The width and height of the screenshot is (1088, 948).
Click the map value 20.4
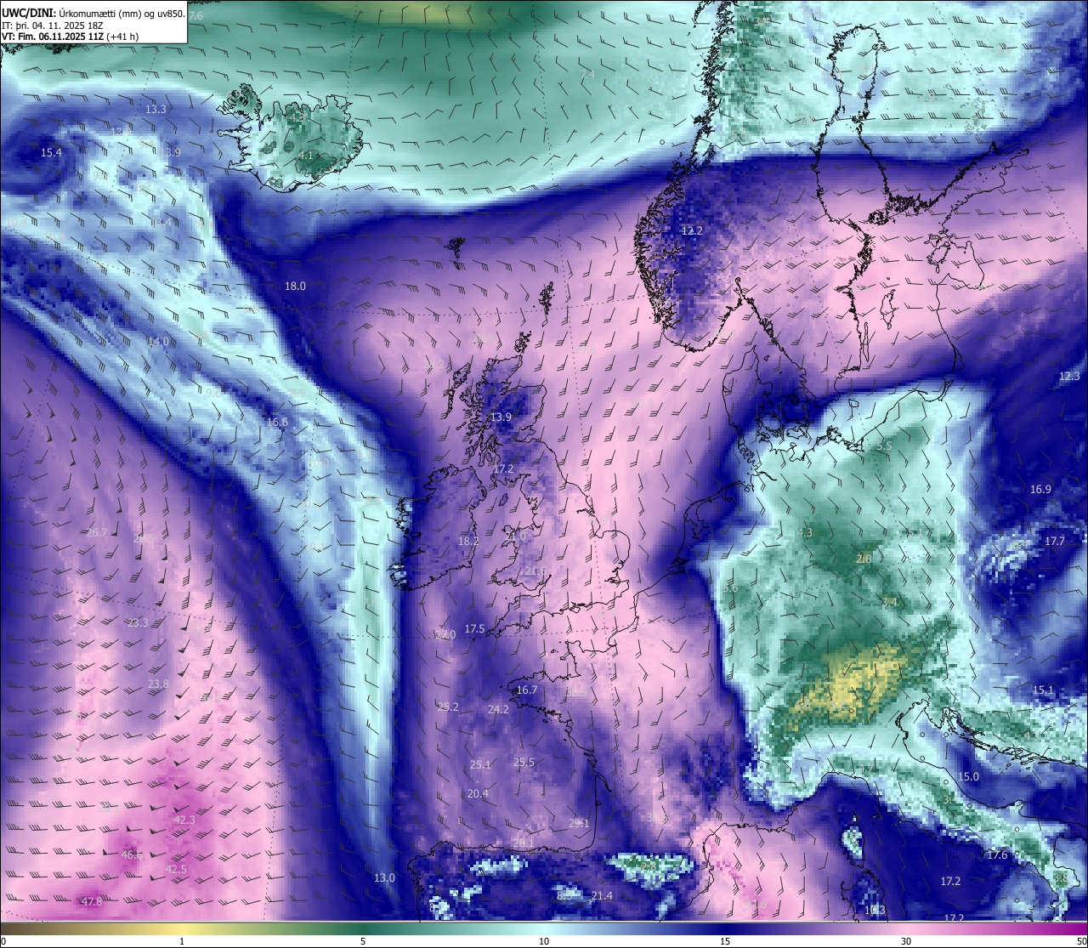click(478, 794)
